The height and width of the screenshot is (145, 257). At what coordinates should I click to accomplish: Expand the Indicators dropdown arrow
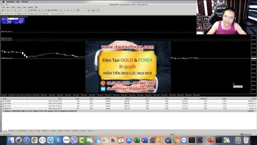(90, 10)
